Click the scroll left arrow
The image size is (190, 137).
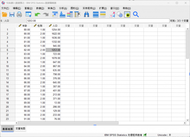[x=16, y=123]
